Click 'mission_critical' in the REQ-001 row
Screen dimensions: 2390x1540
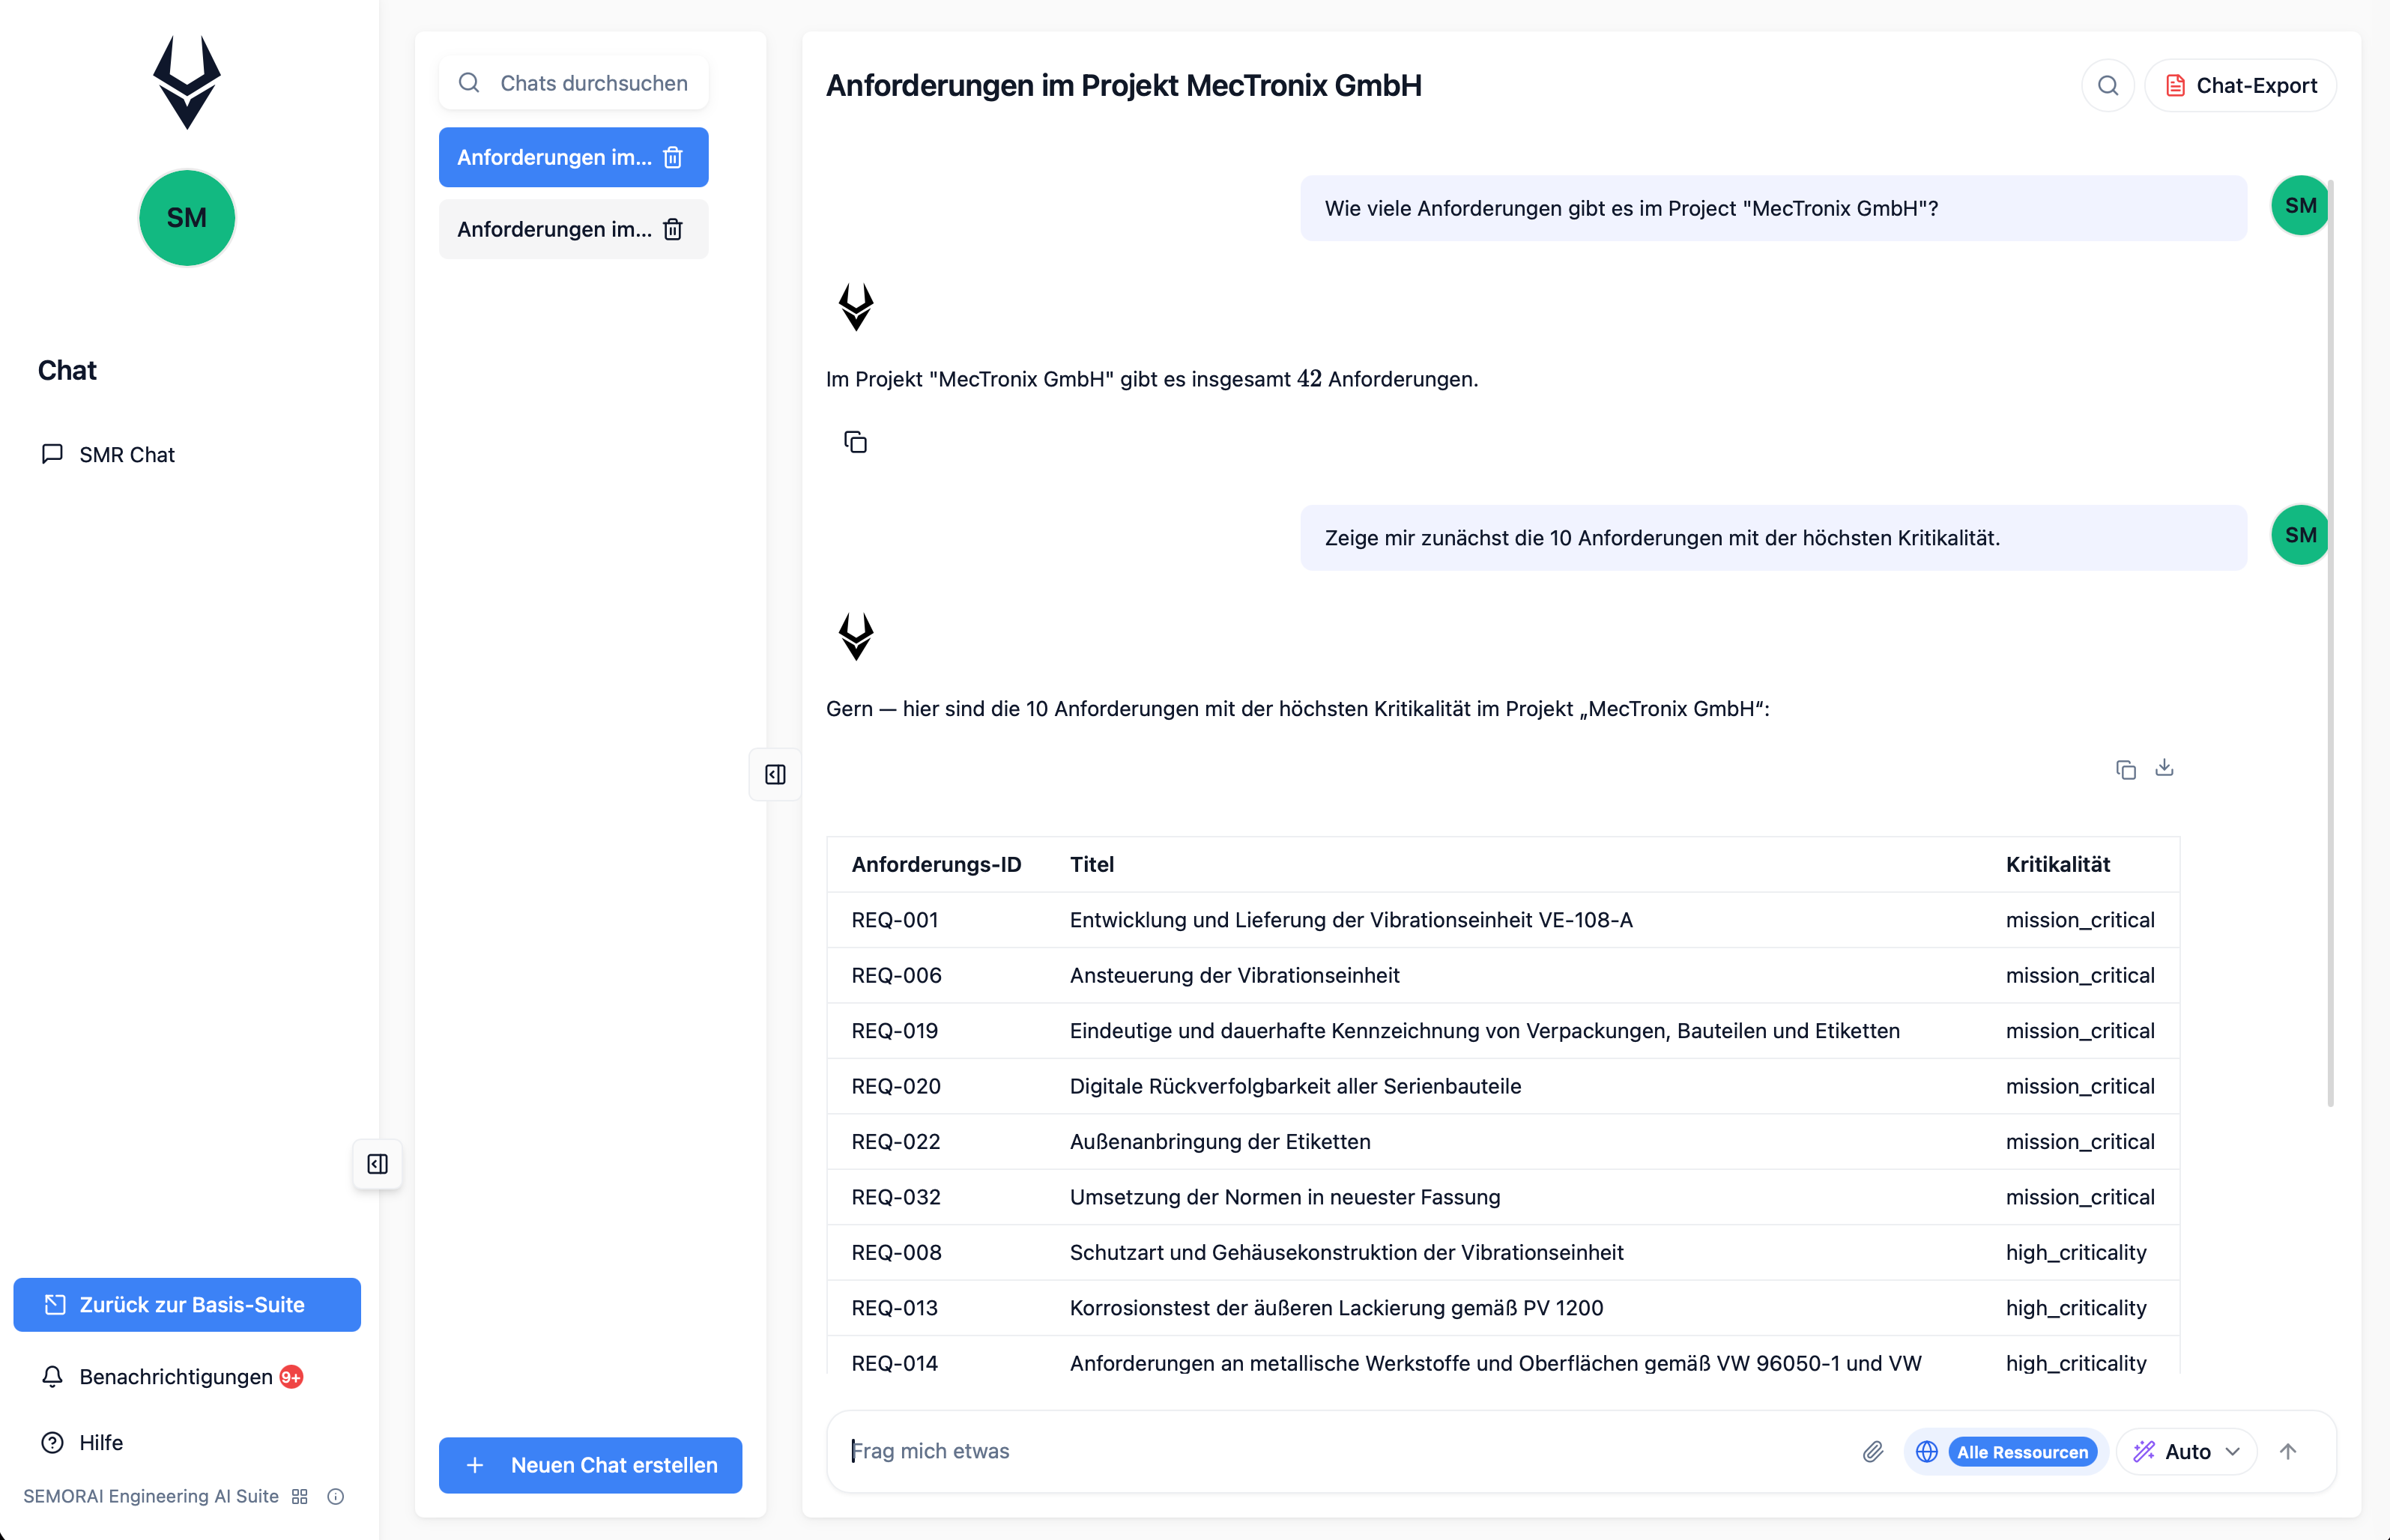coord(2079,920)
